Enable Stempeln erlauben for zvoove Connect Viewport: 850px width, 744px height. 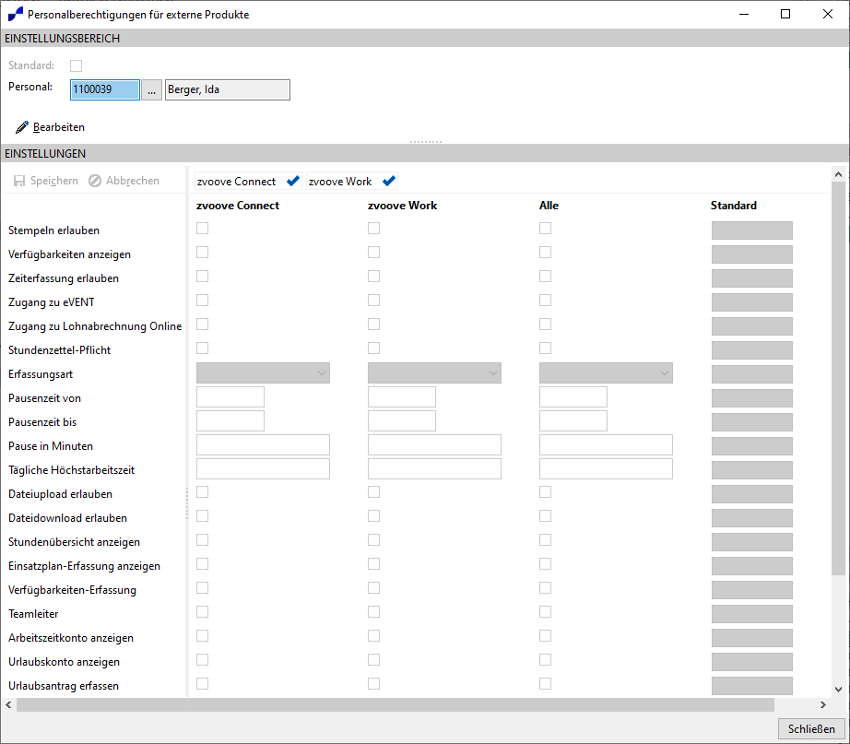coord(202,229)
